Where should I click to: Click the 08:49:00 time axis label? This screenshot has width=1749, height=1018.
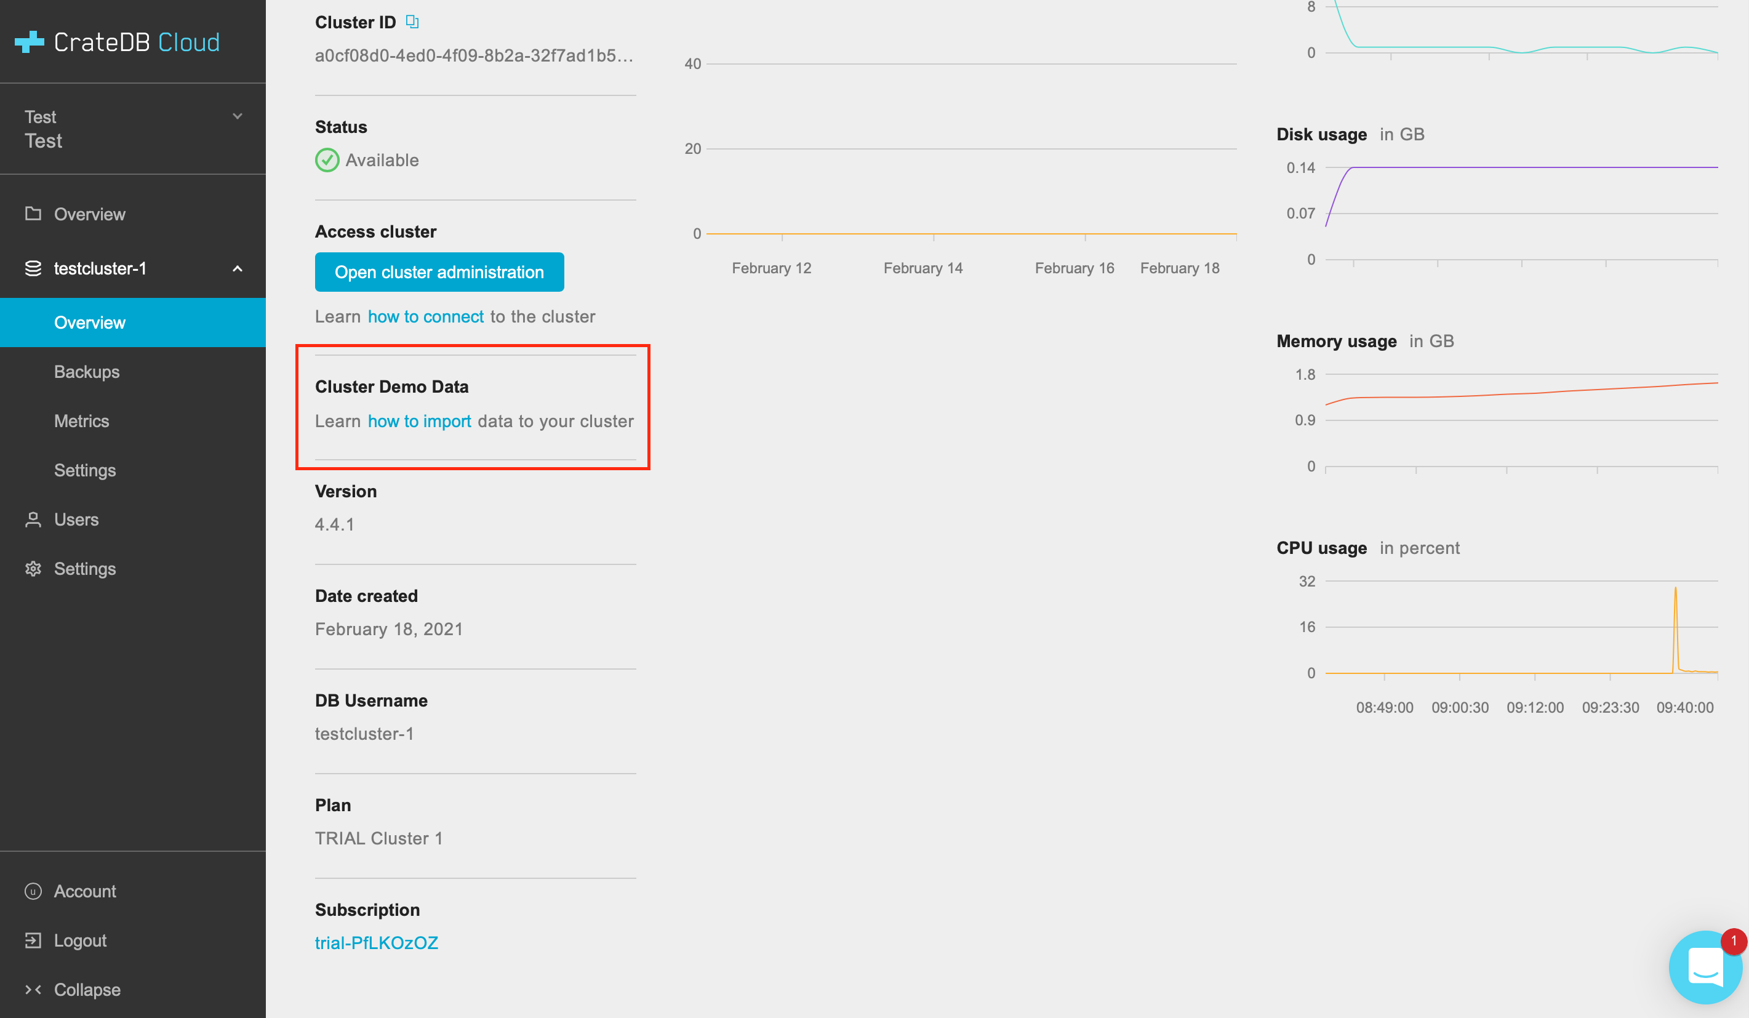point(1385,708)
